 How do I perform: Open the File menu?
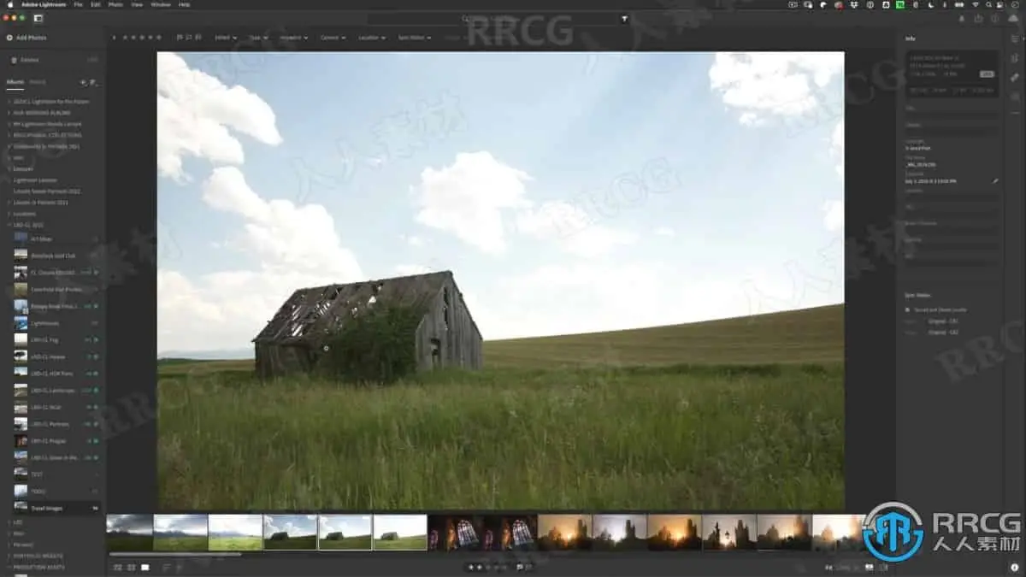coord(79,4)
